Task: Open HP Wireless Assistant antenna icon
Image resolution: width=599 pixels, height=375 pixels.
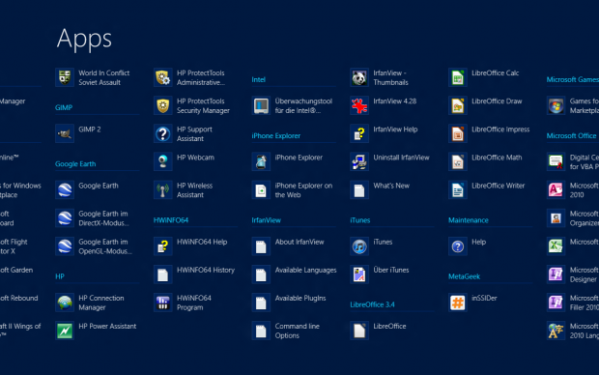Action: click(162, 190)
